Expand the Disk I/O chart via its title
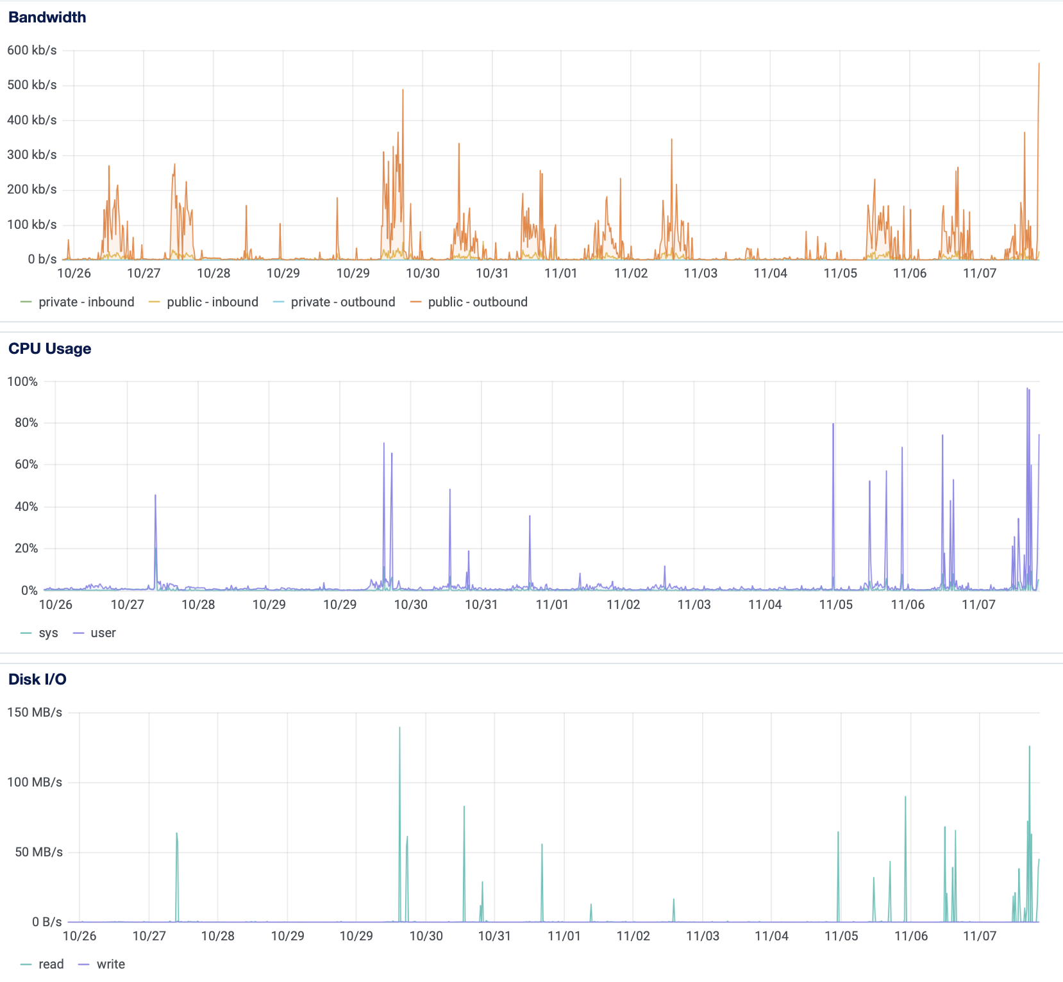This screenshot has width=1063, height=982. coord(37,679)
